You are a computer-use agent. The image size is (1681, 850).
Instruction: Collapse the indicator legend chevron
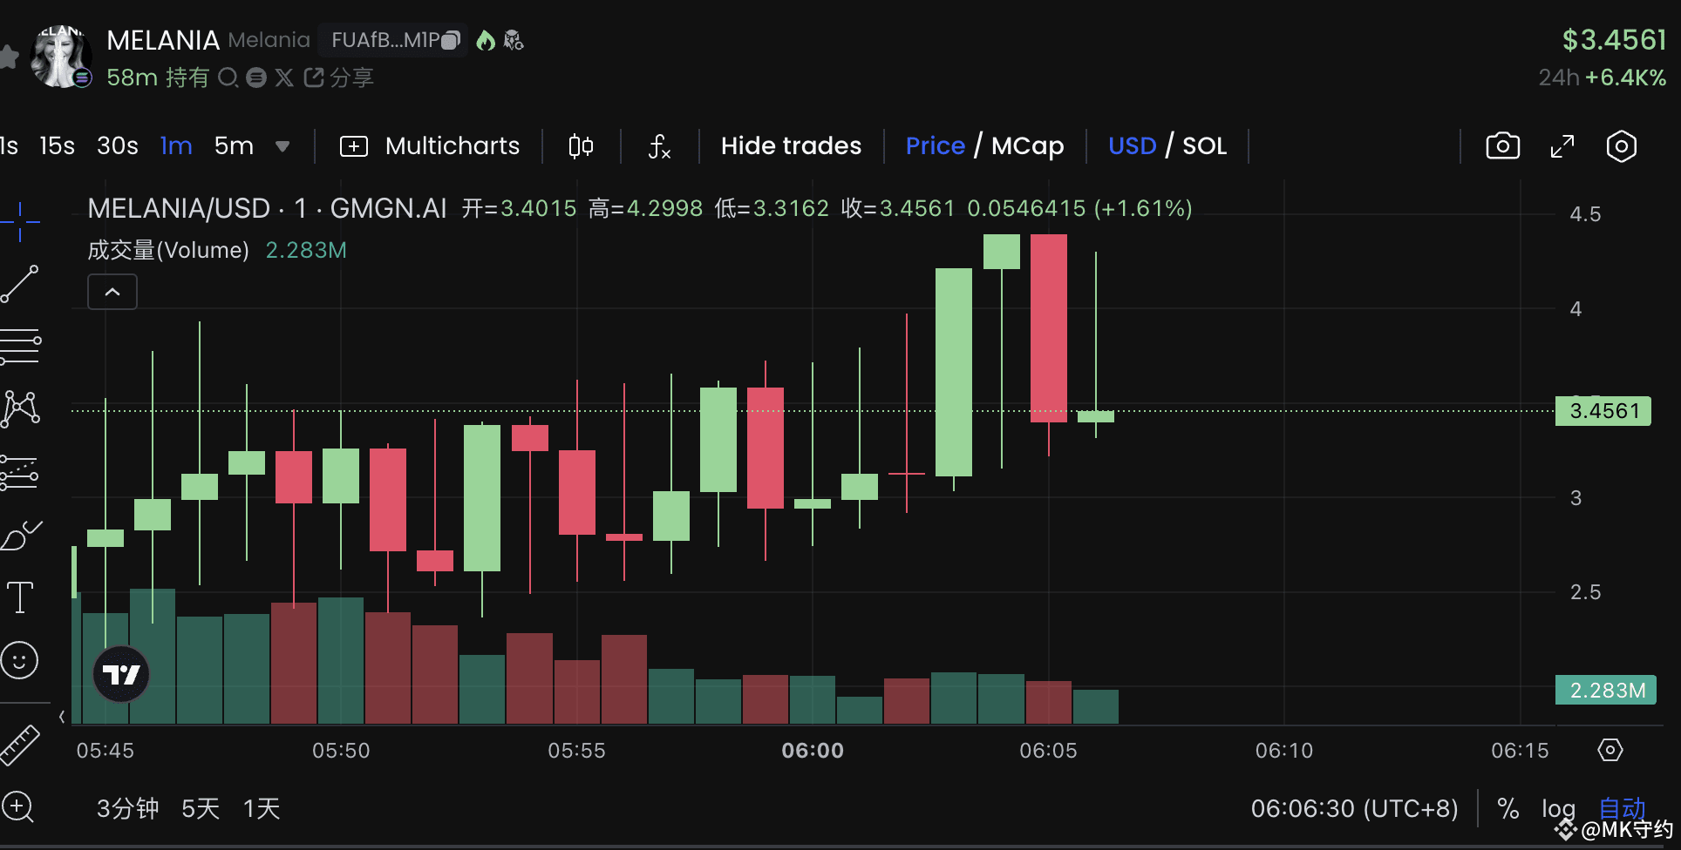tap(112, 292)
